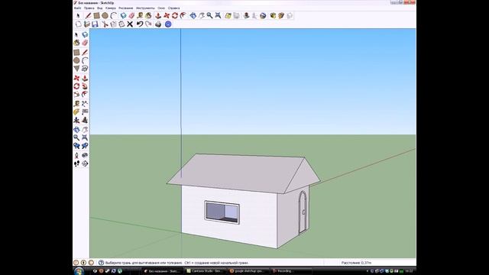This screenshot has height=275, width=489.
Task: Activate the 3D Text tool in left palette
Action: point(85,120)
